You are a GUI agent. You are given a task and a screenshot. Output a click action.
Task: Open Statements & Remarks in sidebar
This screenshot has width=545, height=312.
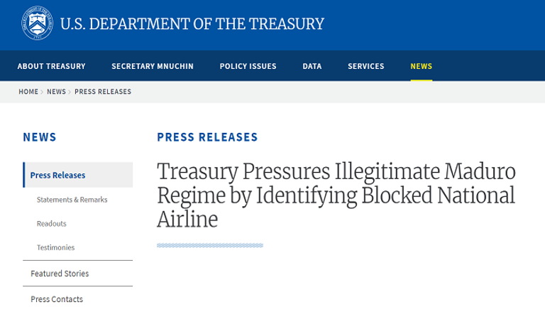pos(72,200)
